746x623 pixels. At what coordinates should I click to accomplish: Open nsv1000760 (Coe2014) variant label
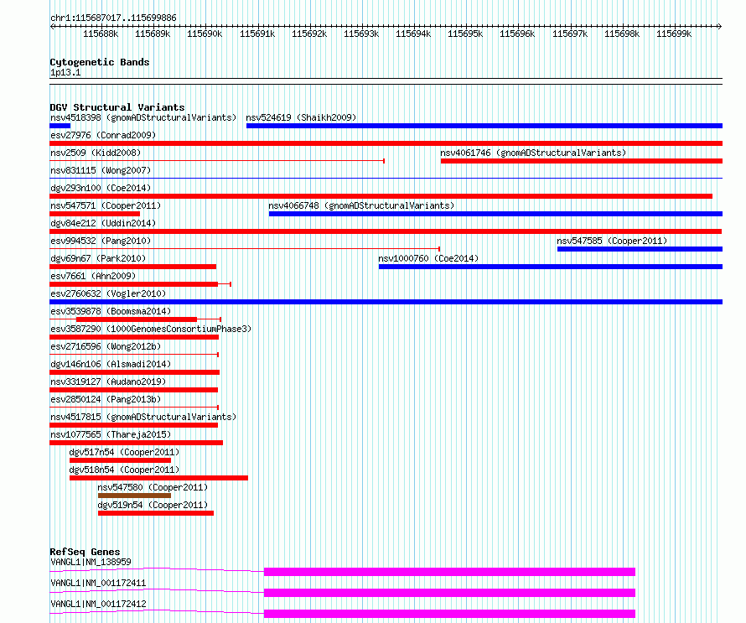pos(428,258)
